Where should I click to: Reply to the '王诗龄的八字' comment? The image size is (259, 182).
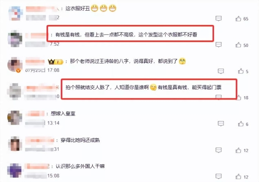point(221,71)
